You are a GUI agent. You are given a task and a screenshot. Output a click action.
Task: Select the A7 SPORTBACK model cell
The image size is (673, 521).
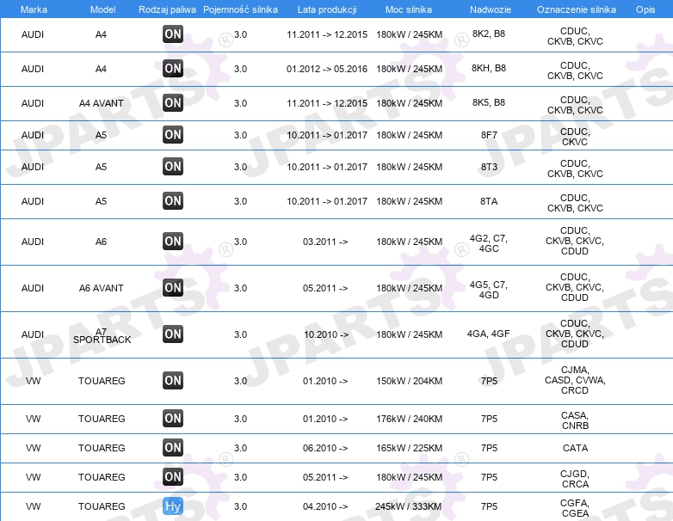point(102,335)
